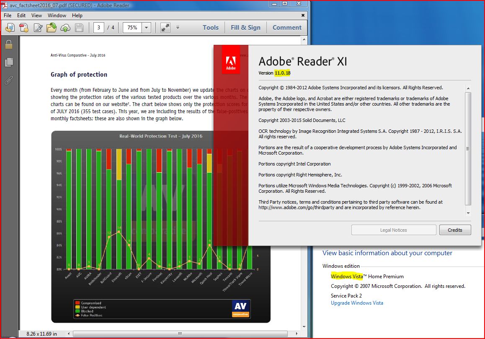Open the page thumbnails panel icon
Viewport: 485px width, 339px height.
(x=9, y=62)
